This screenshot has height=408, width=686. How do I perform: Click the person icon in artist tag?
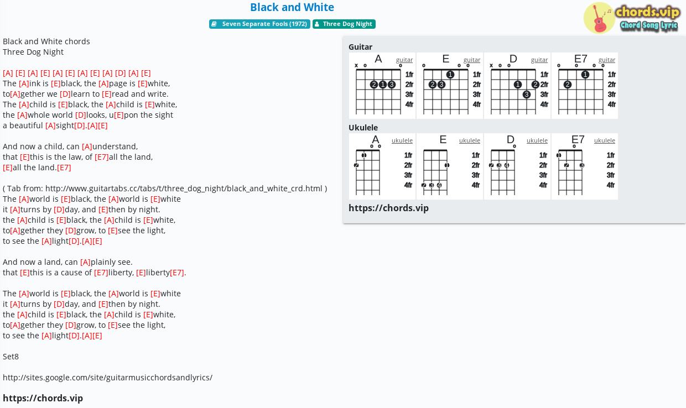(316, 24)
